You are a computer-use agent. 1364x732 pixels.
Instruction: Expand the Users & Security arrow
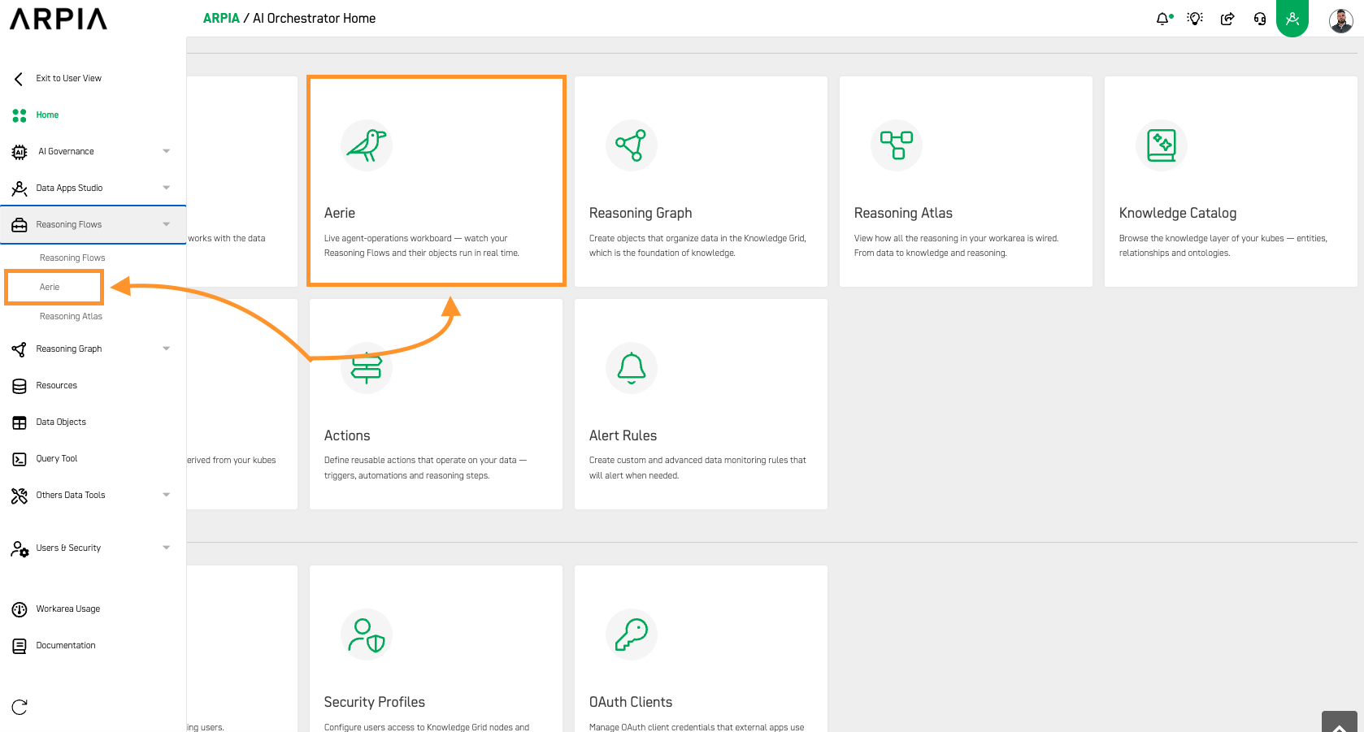click(x=167, y=548)
